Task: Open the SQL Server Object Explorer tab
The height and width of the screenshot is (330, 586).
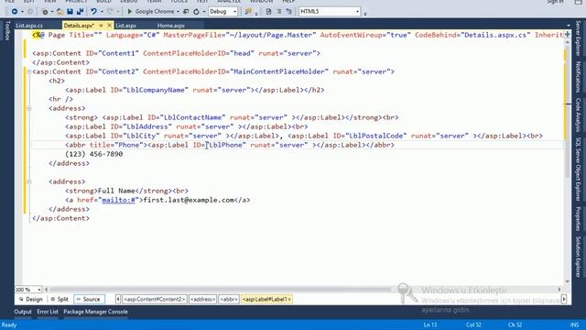Action: (578, 169)
